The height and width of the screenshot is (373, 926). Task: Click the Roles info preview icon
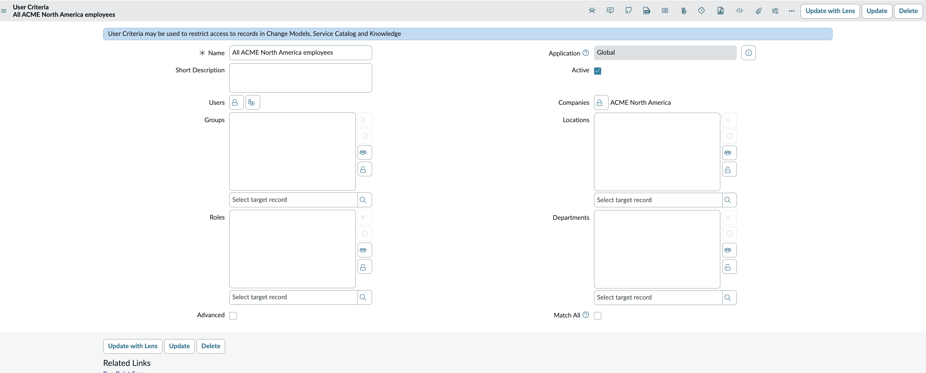364,233
